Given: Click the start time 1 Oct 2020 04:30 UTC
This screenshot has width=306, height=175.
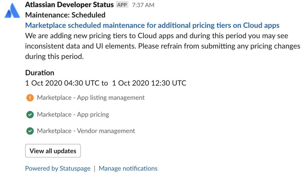Looking at the screenshot, I should click(62, 83).
